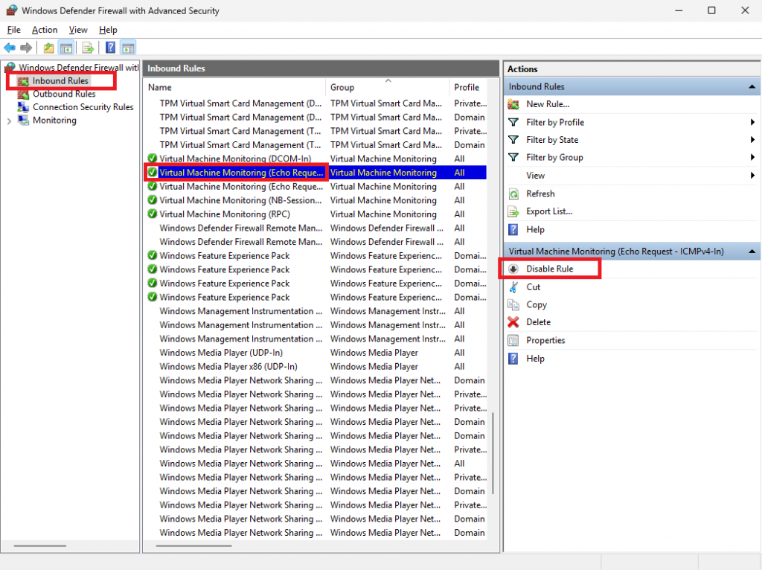Open the Filter by Profile submenu arrow

click(x=752, y=123)
